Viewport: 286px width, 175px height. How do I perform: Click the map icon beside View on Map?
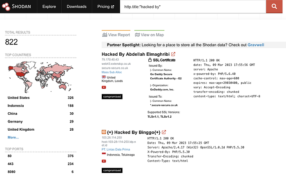click(x=137, y=35)
